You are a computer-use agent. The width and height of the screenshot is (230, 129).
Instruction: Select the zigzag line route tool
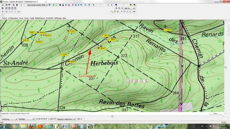(x=127, y=11)
